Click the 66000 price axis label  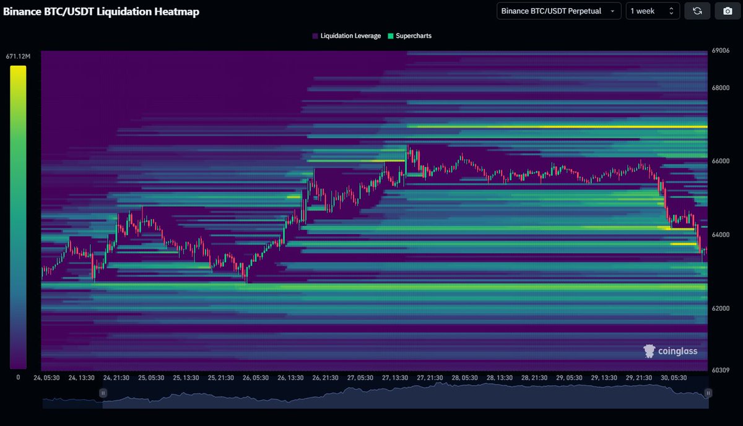coord(720,161)
